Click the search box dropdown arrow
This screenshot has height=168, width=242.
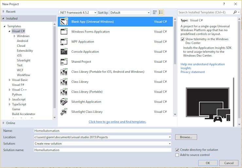pyautogui.click(x=239, y=12)
